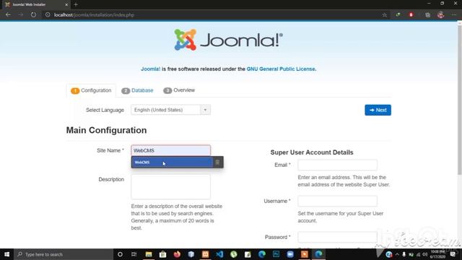Open Photoshop from the taskbar
This screenshot has width=462, height=260.
point(276,254)
